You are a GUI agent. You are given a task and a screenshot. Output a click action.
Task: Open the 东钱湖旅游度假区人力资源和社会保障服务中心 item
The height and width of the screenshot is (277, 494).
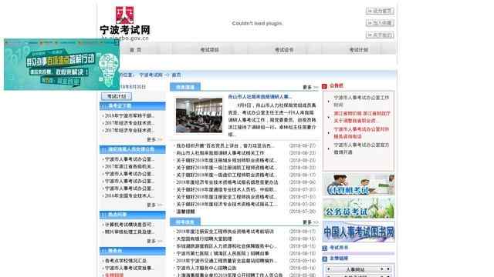(x=226, y=246)
